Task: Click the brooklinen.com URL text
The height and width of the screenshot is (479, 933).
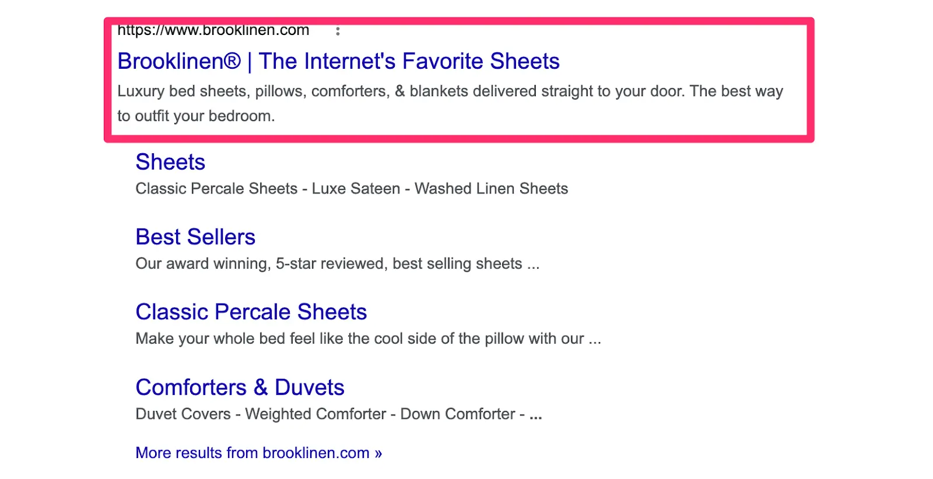Action: [213, 29]
